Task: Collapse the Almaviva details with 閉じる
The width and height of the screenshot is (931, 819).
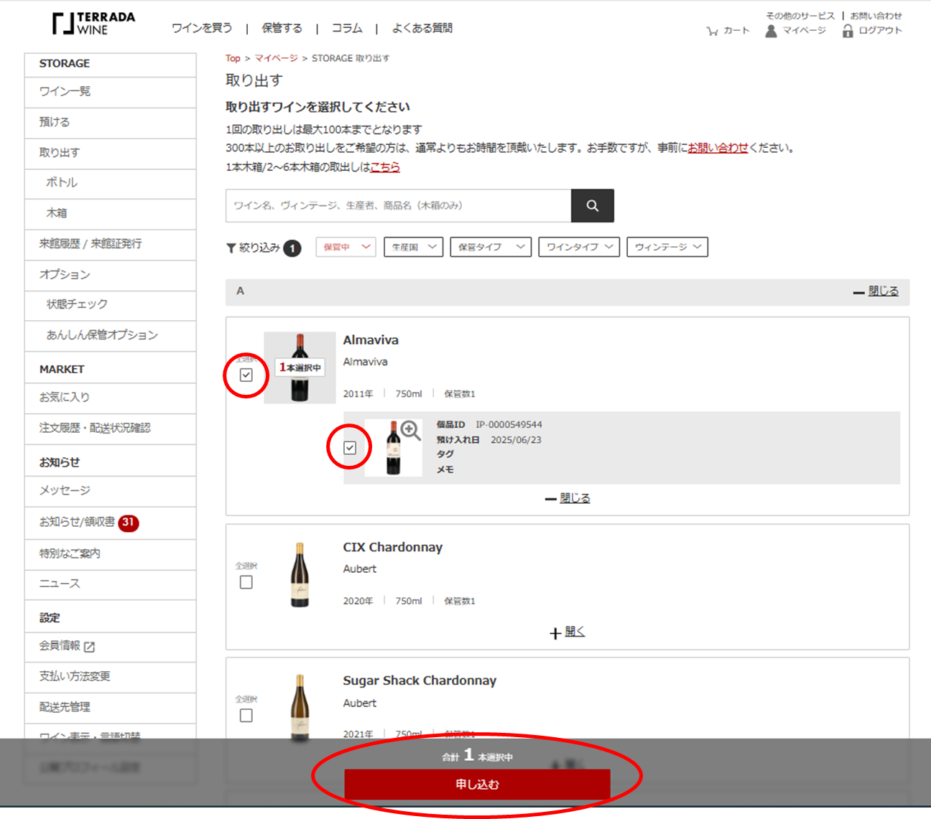Action: [568, 498]
